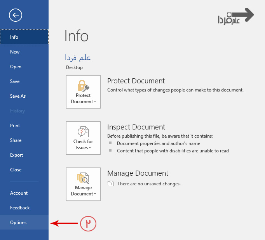Open the Print page
Viewport: 265px width, 240px height.
coord(15,126)
